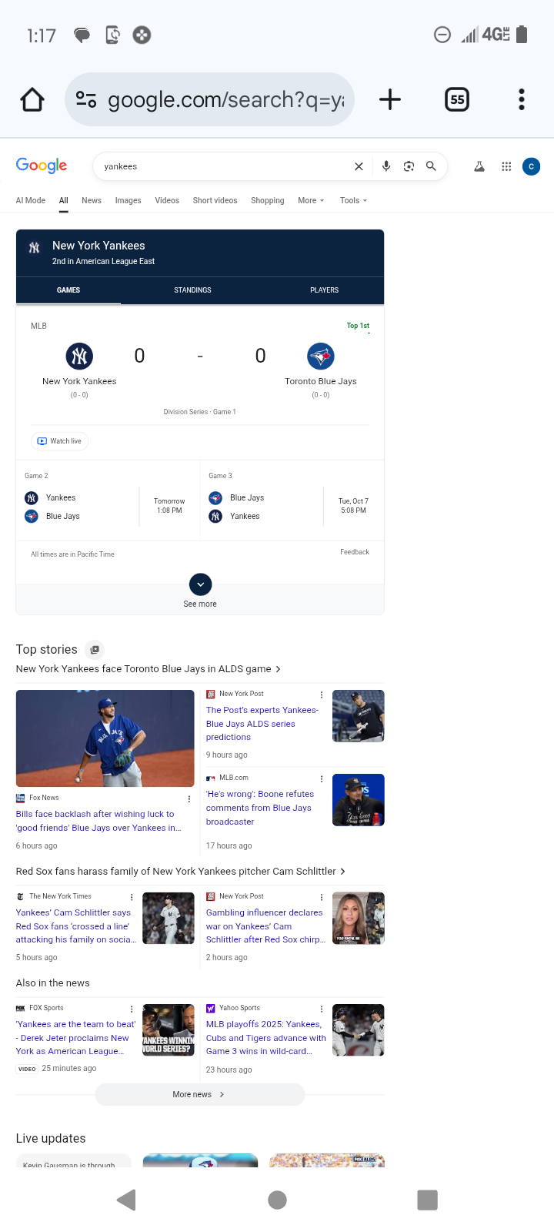554x1232 pixels.
Task: Open a new tab with plus icon
Action: [x=390, y=99]
